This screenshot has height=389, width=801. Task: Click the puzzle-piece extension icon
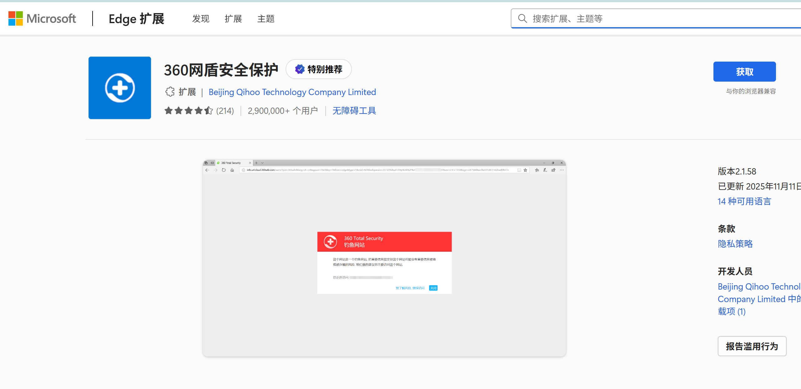coord(170,92)
